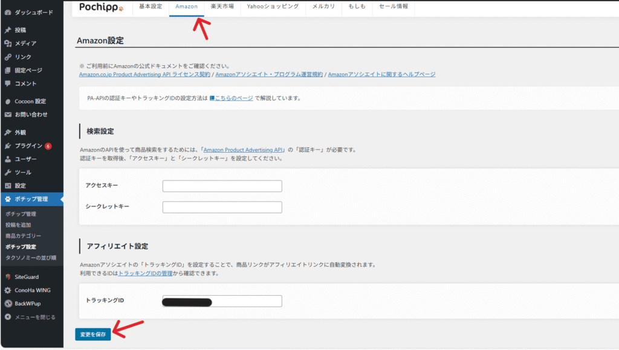619x350 pixels.
Task: Open the セール情報 tab
Action: point(393,7)
